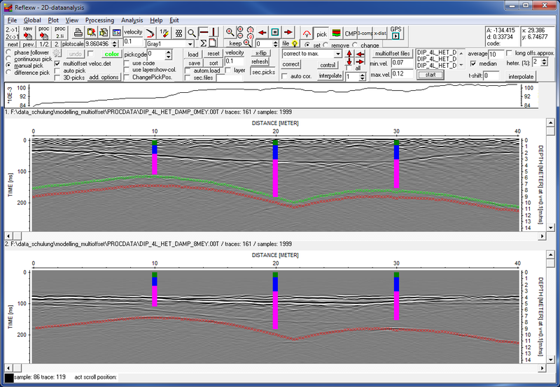This screenshot has height=387, width=560.
Task: Open the Analysis menu
Action: pyautogui.click(x=132, y=20)
